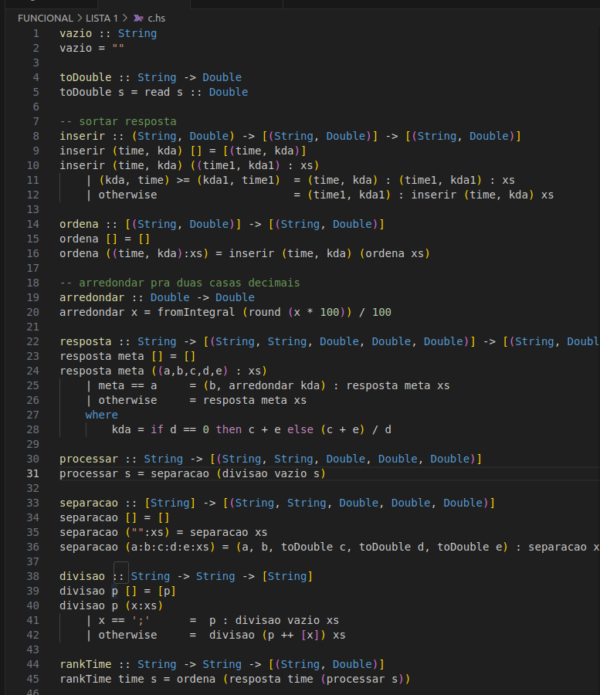Image resolution: width=600 pixels, height=695 pixels.
Task: Click '(a:b:c:d:e:xs)' pattern on line 36
Action: click(170, 547)
